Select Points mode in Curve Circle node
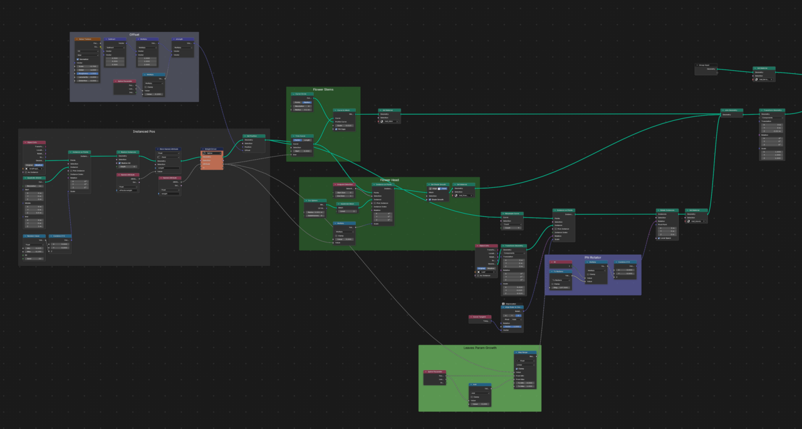This screenshot has height=429, width=802. click(x=298, y=102)
